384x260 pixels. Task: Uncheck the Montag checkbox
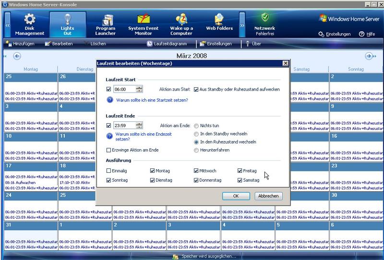tap(152, 171)
